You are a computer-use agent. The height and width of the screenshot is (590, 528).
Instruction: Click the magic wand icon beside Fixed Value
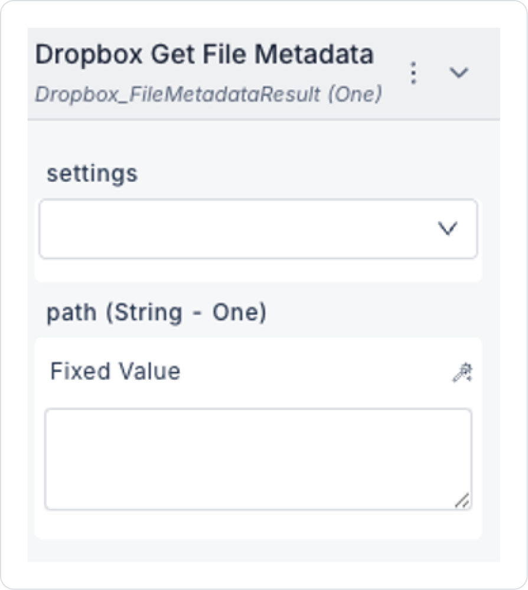(462, 373)
